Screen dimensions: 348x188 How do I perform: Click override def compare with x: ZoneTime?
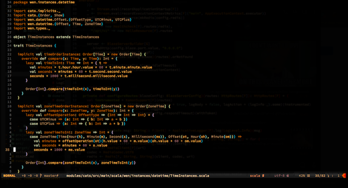78,111
